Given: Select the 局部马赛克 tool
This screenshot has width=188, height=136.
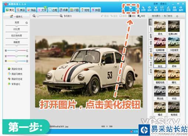Looking at the screenshot, I should tap(15, 74).
